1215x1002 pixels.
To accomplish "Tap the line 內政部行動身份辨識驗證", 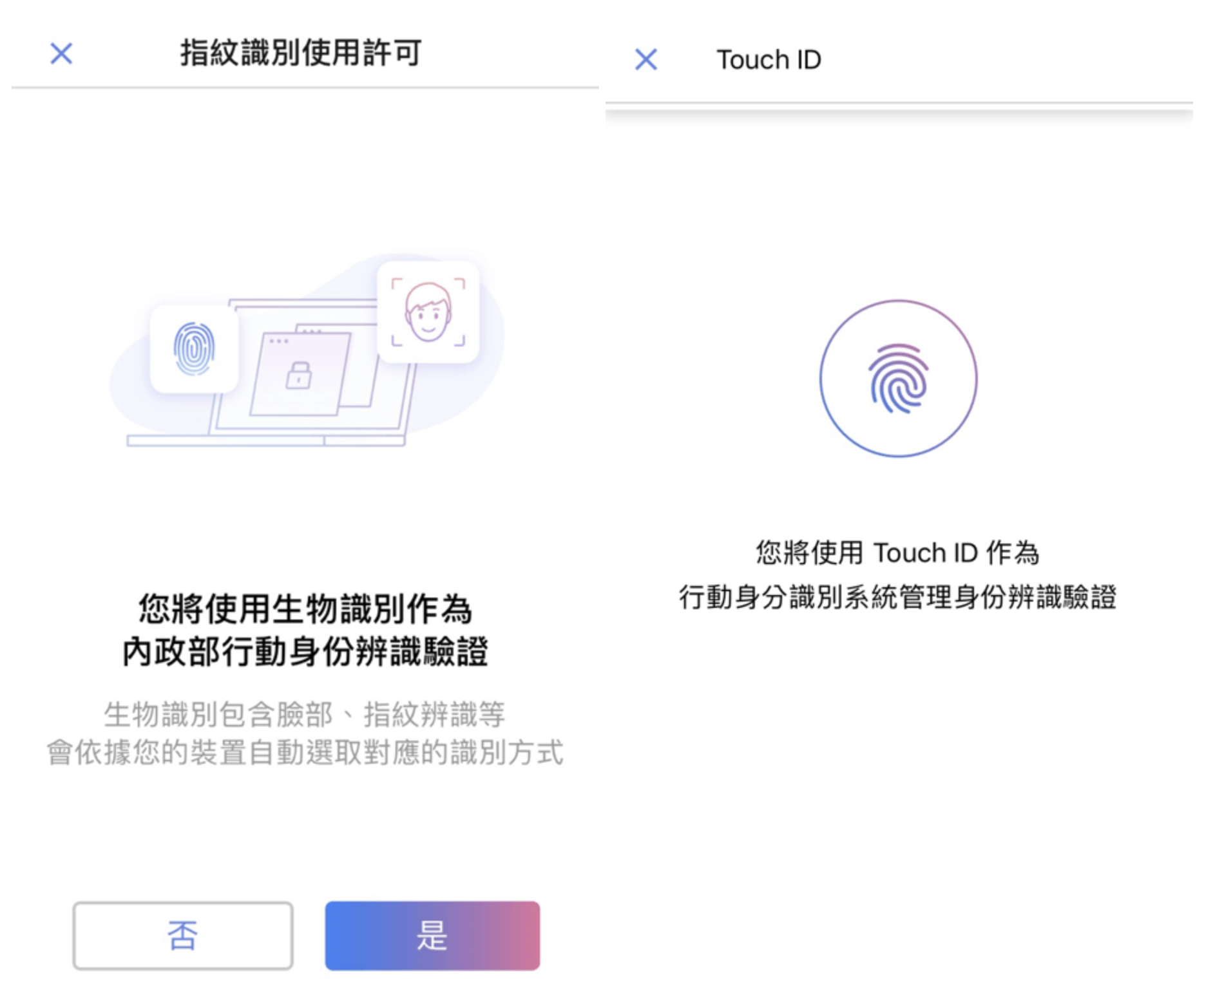I will click(305, 652).
